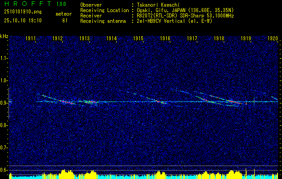Viewport: 282px width, 179px height.
Task: Click the date stamp 25.10.10 19:10
Action: [23, 21]
